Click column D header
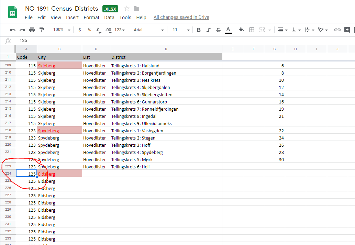This screenshot has height=245, width=355. tap(166, 49)
